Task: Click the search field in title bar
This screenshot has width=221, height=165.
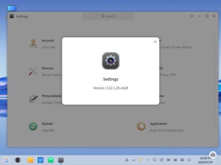Action: (x=108, y=16)
